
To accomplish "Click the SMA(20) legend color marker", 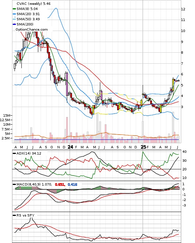I will [x=14, y=14].
